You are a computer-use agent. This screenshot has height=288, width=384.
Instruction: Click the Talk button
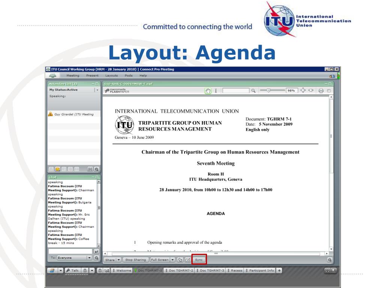click(x=72, y=271)
